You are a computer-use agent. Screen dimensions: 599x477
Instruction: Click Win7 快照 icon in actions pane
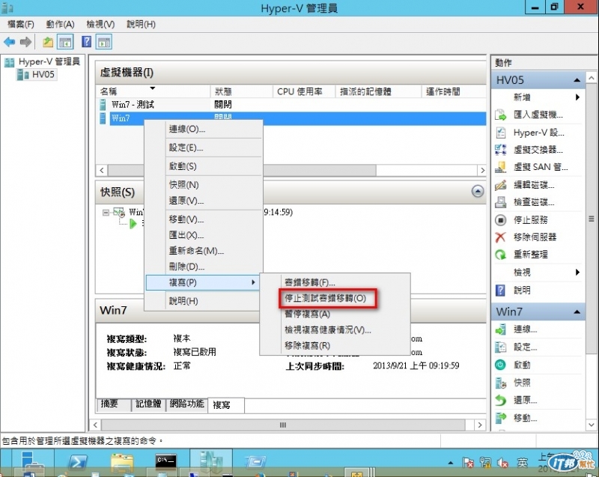pos(500,383)
